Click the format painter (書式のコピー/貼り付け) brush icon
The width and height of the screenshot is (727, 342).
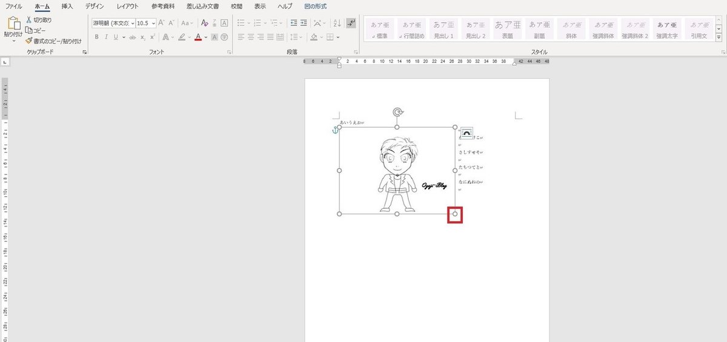click(28, 41)
